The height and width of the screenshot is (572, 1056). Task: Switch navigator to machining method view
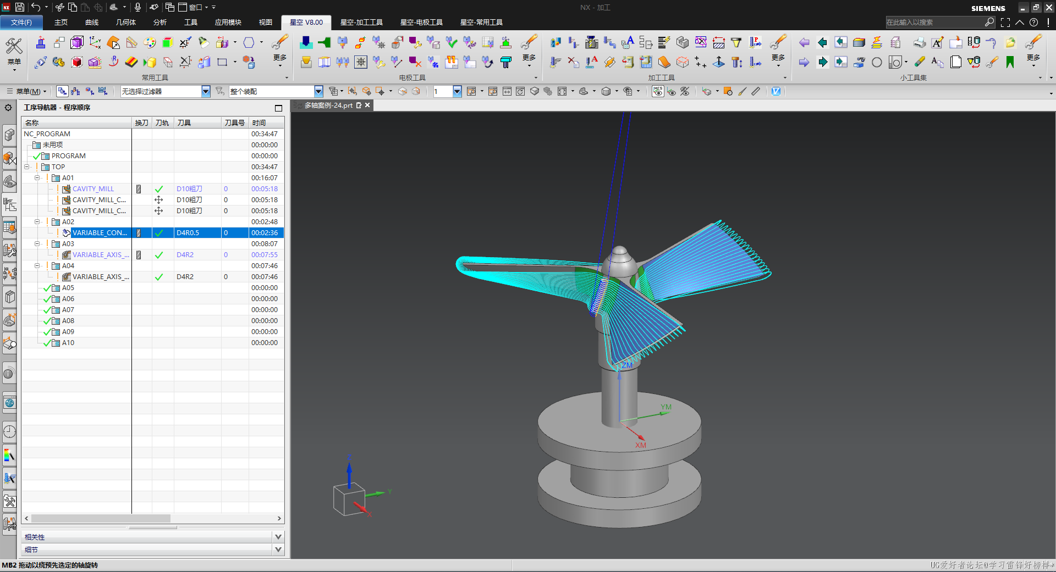tap(103, 91)
